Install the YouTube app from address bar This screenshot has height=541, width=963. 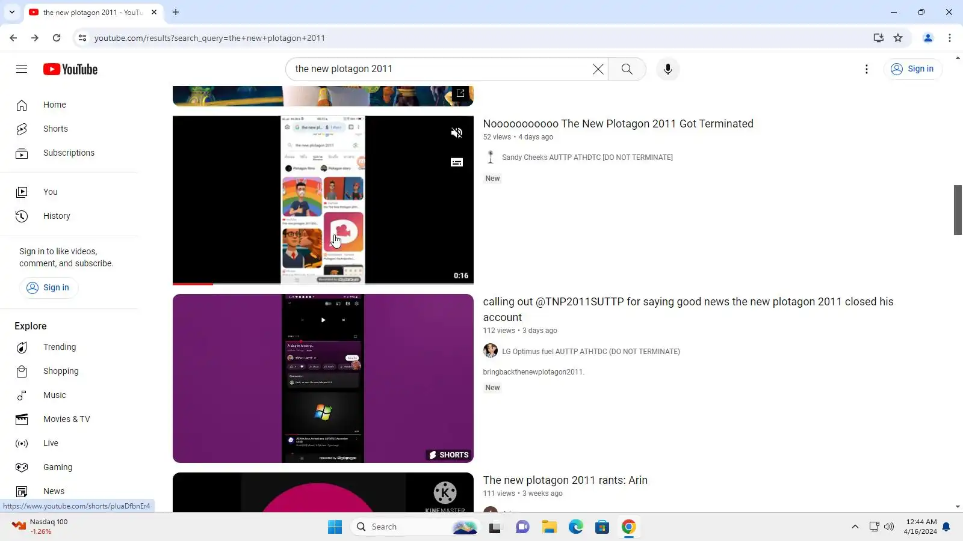879,38
